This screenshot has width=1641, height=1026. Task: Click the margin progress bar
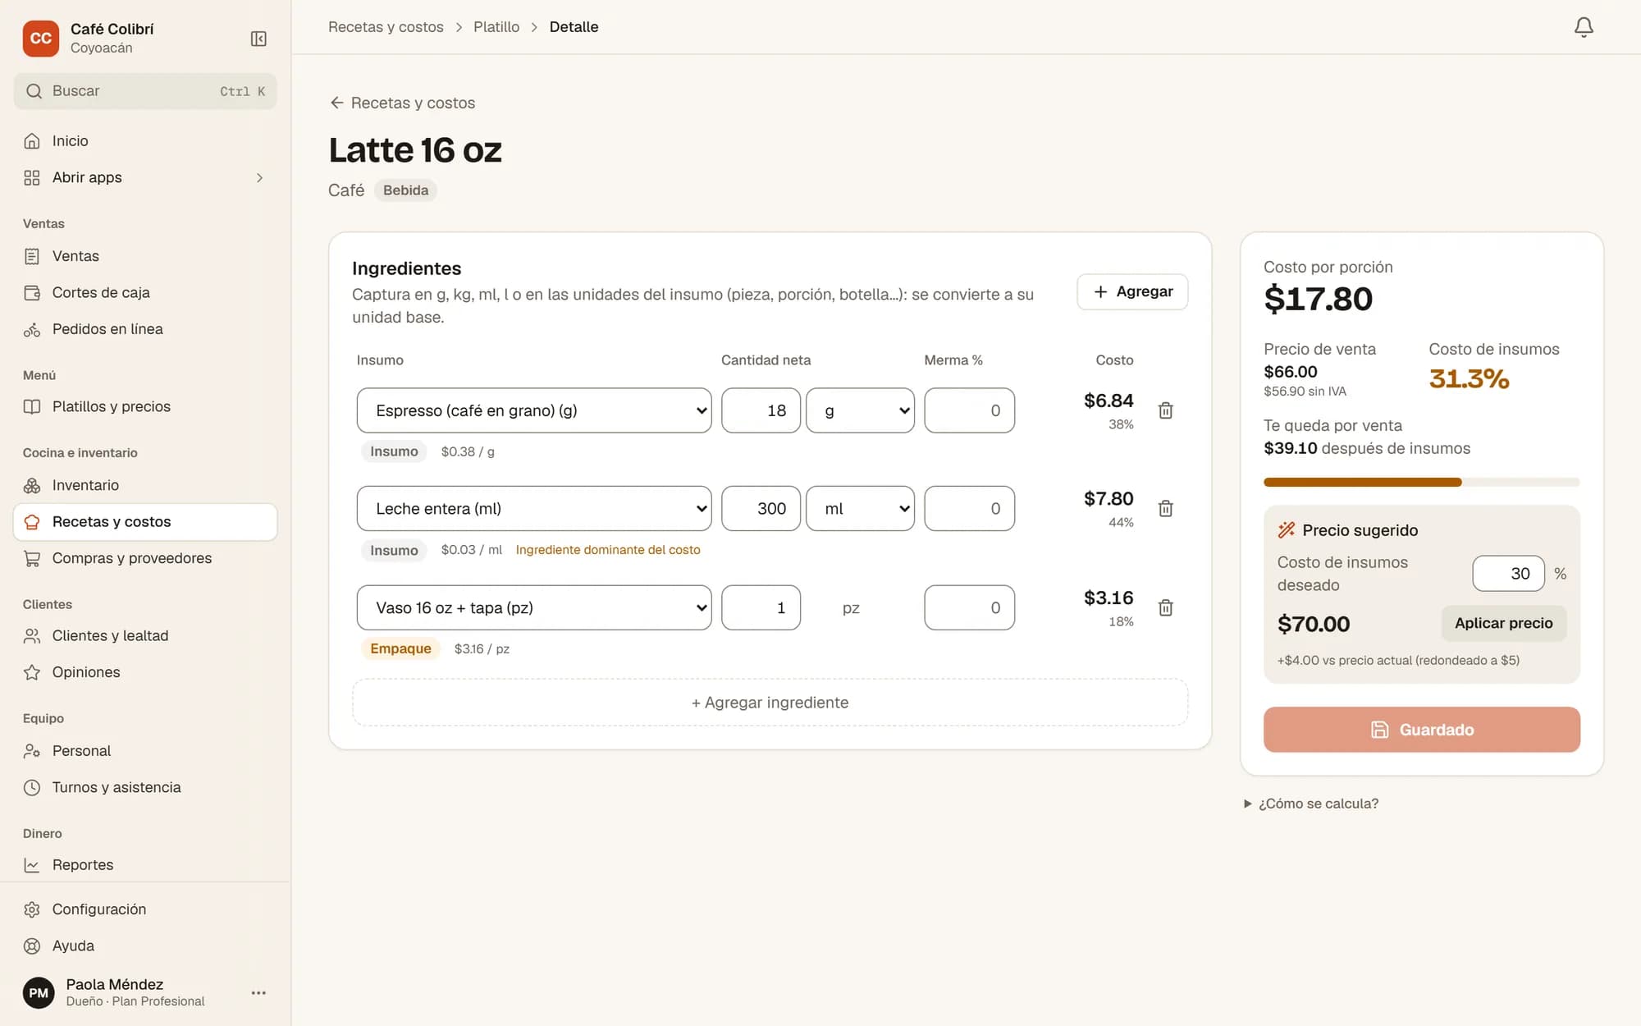point(1421,483)
